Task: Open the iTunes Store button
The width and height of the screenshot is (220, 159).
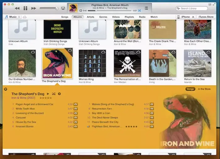Action: (x=206, y=17)
